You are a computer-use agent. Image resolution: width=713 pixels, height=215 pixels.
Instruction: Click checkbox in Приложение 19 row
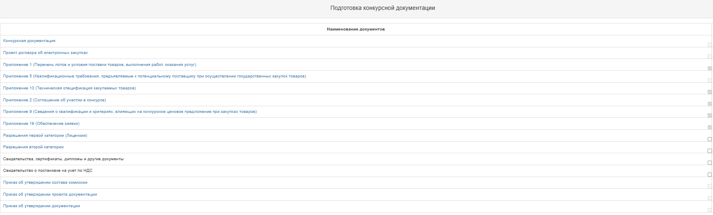[x=710, y=127]
